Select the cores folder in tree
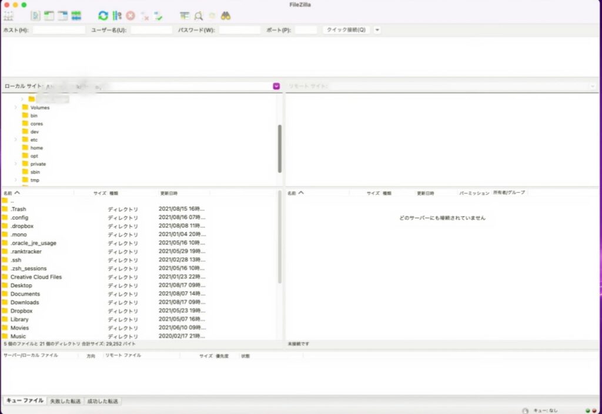Viewport: 602px width, 414px height. click(x=36, y=123)
